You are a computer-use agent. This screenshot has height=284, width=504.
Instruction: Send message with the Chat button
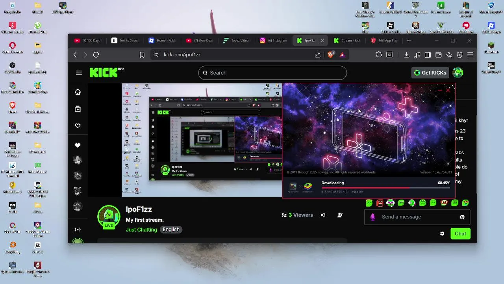[460, 234]
